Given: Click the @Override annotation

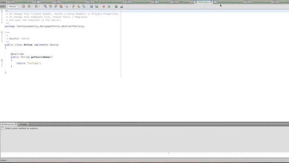Looking at the screenshot, I should point(17,54).
